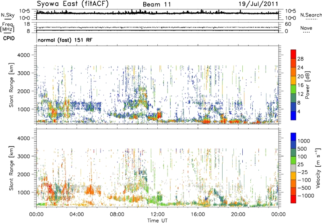Click the 'Slant Range [km]' label of power panel

click(x=11, y=85)
